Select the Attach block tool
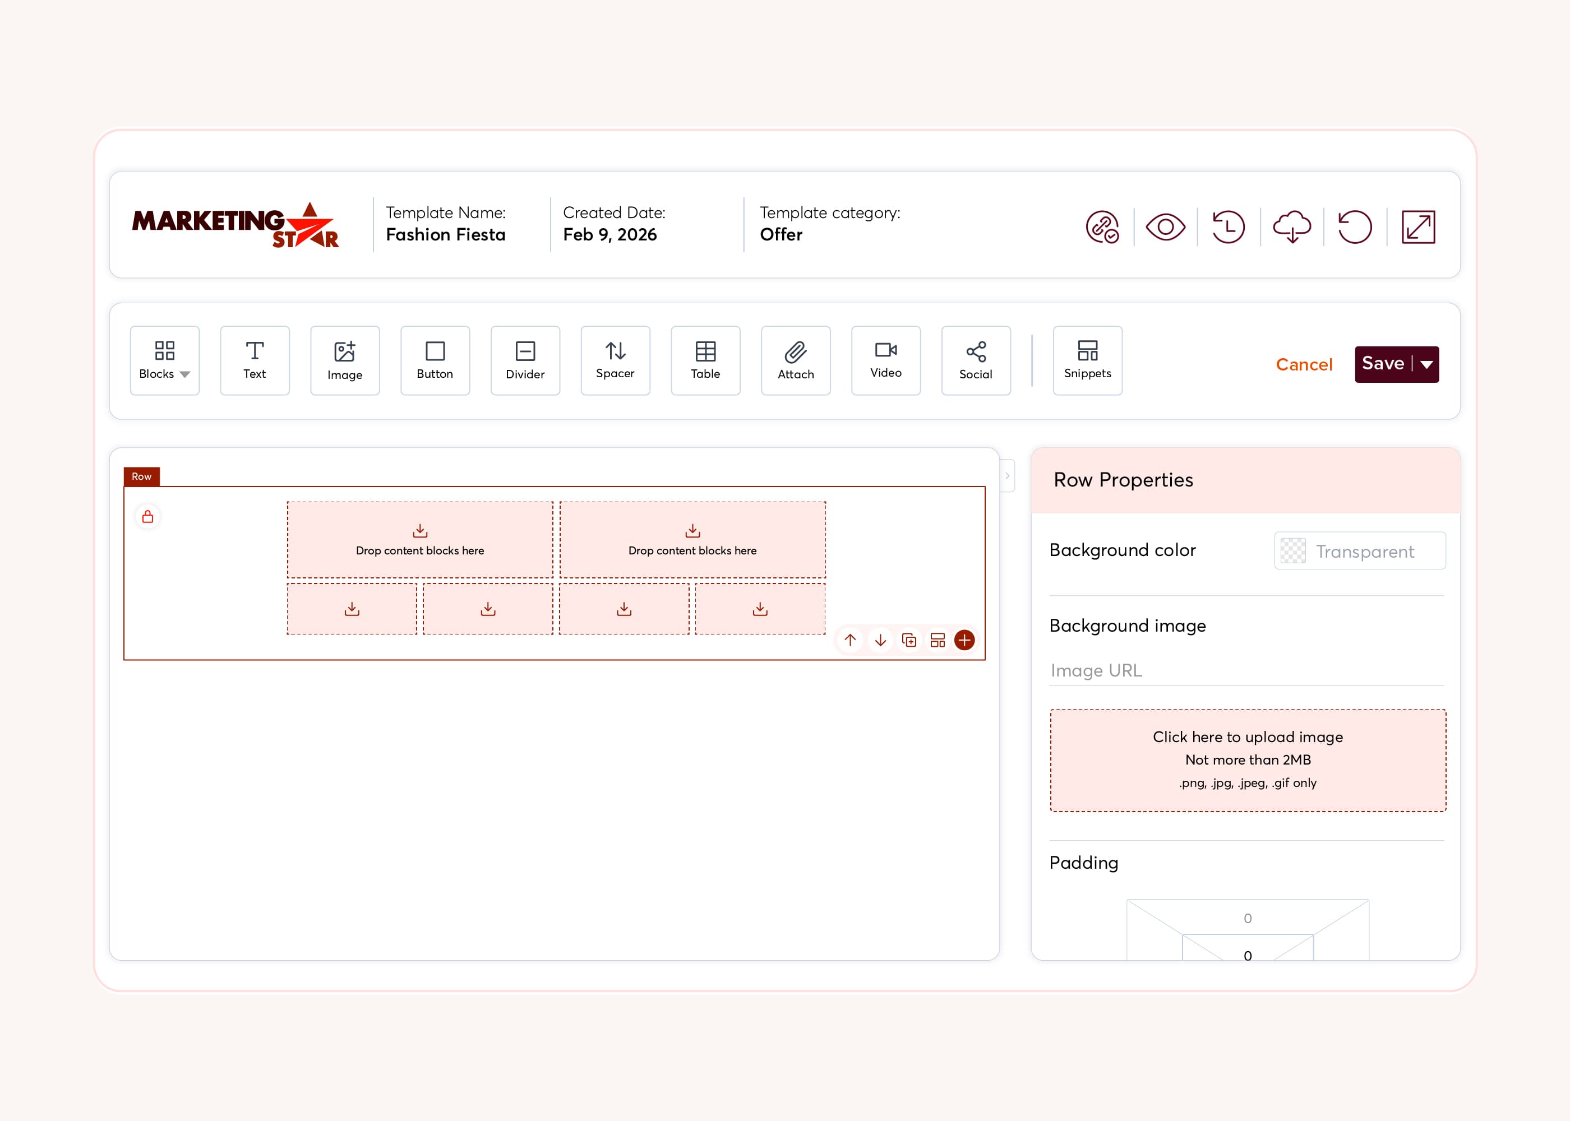 [x=796, y=360]
